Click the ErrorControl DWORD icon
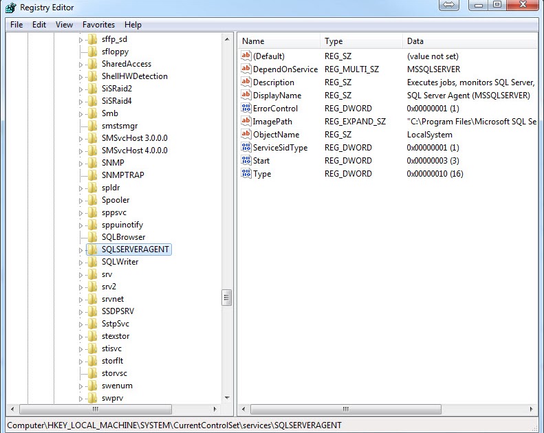This screenshot has height=433, width=544. 246,108
